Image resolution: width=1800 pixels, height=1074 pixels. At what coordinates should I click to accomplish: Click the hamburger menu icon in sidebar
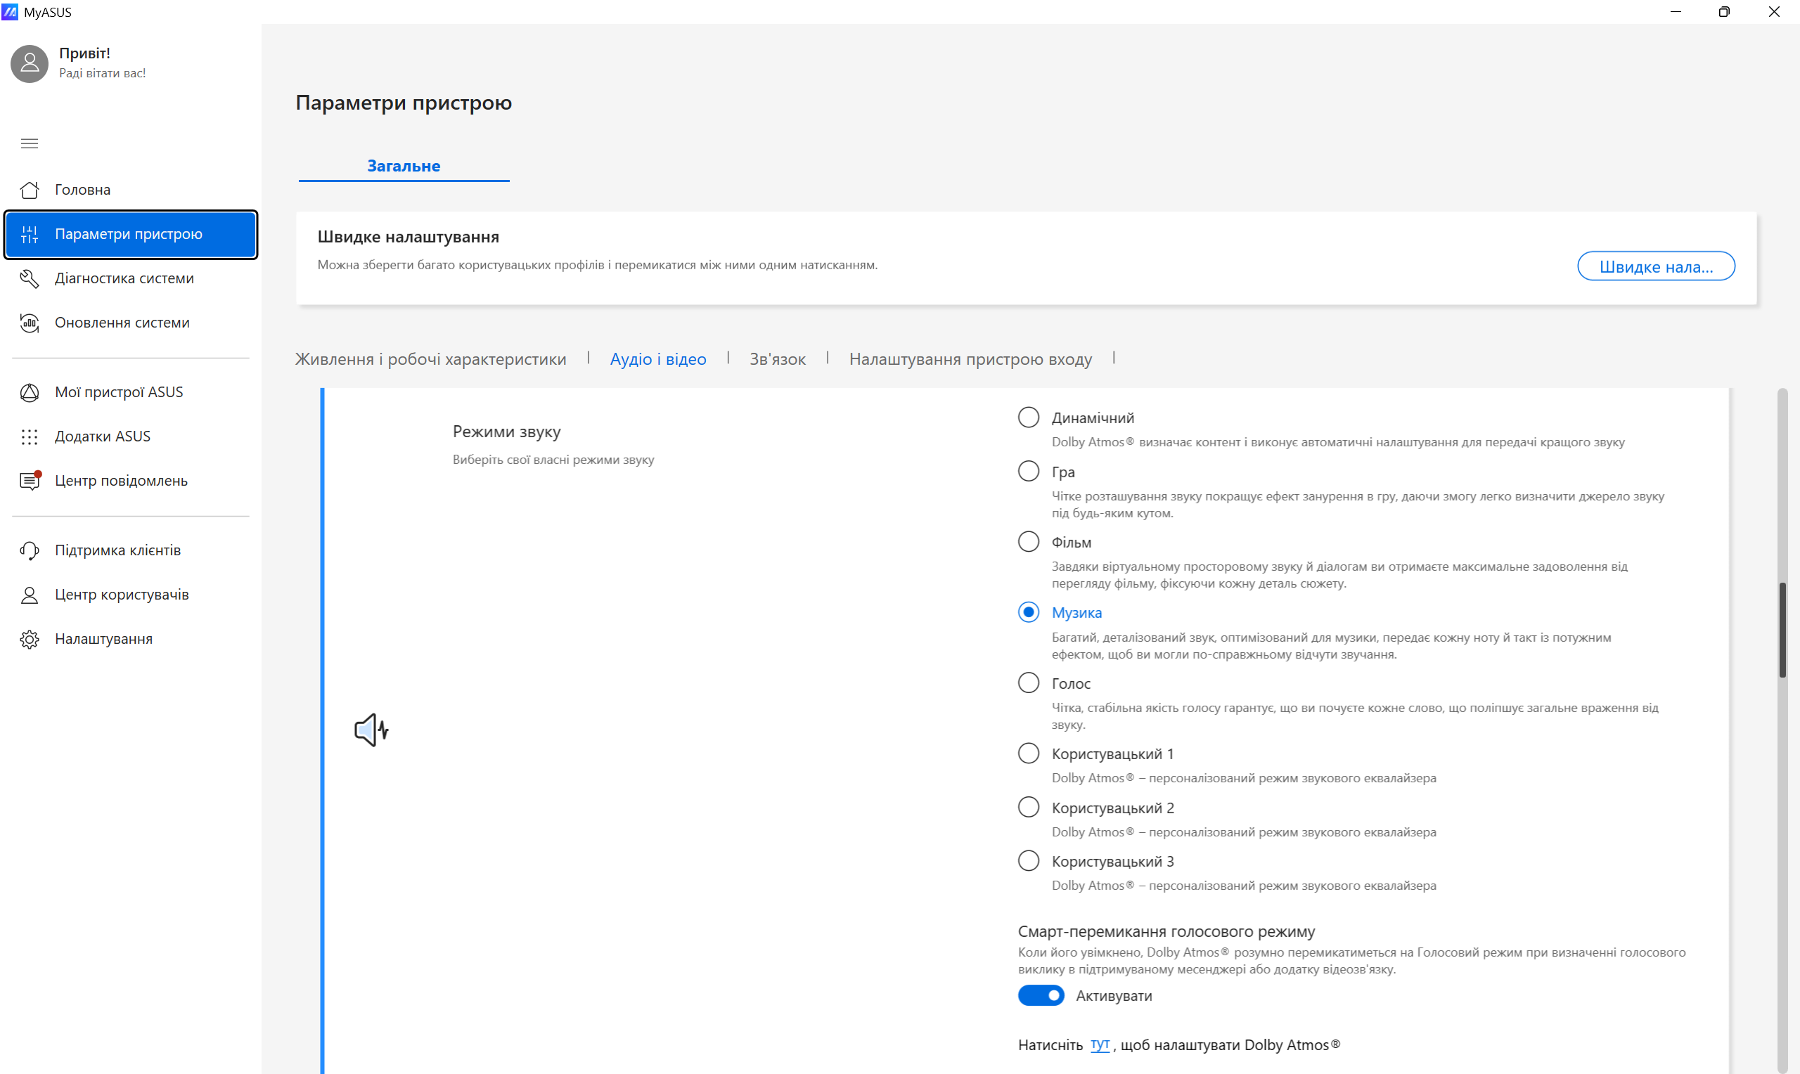pyautogui.click(x=29, y=143)
